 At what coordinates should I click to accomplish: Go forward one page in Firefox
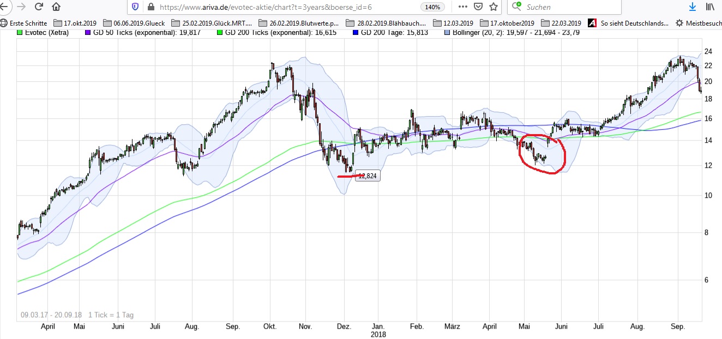(x=21, y=7)
